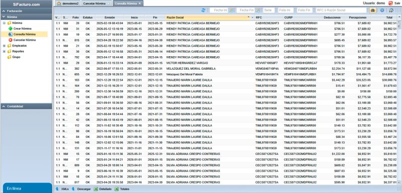This screenshot has height=193, width=402.
Task: Click RFC cell HEVV0710056F7
Action: pos(266,63)
